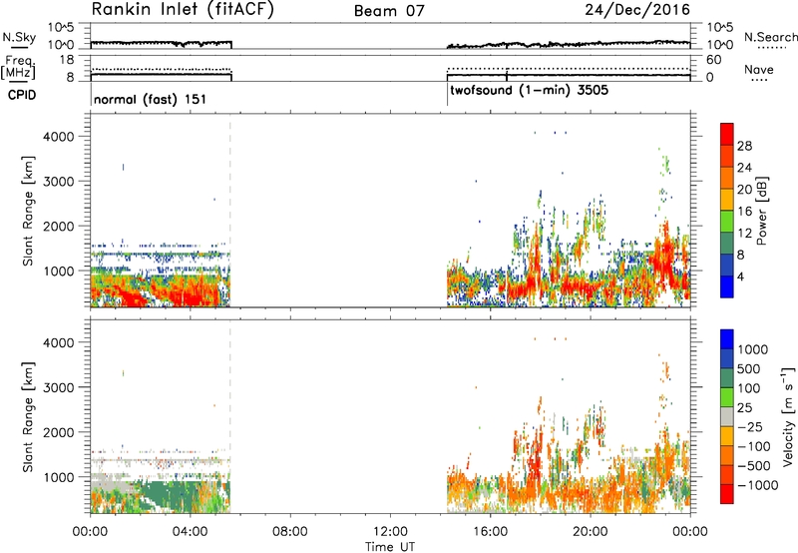Image resolution: width=798 pixels, height=553 pixels.
Task: Select the blue velocity swatch above 1000
Action: [727, 339]
